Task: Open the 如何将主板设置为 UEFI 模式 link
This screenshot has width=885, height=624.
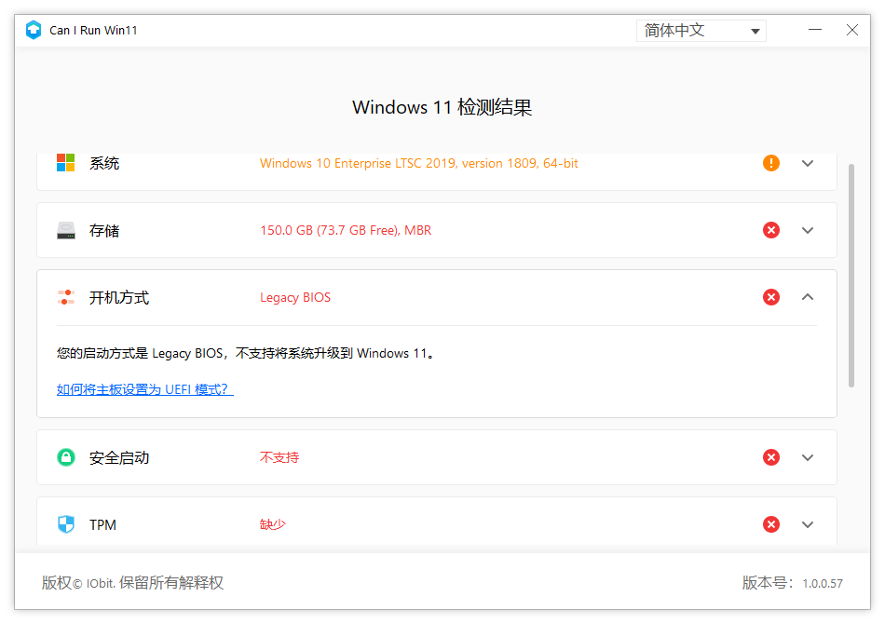Action: 145,389
